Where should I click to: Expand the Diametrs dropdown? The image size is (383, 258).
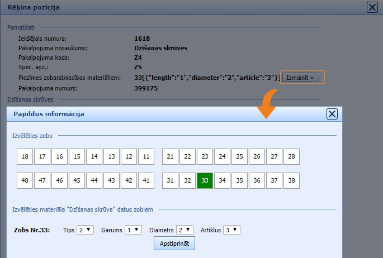pos(185,230)
